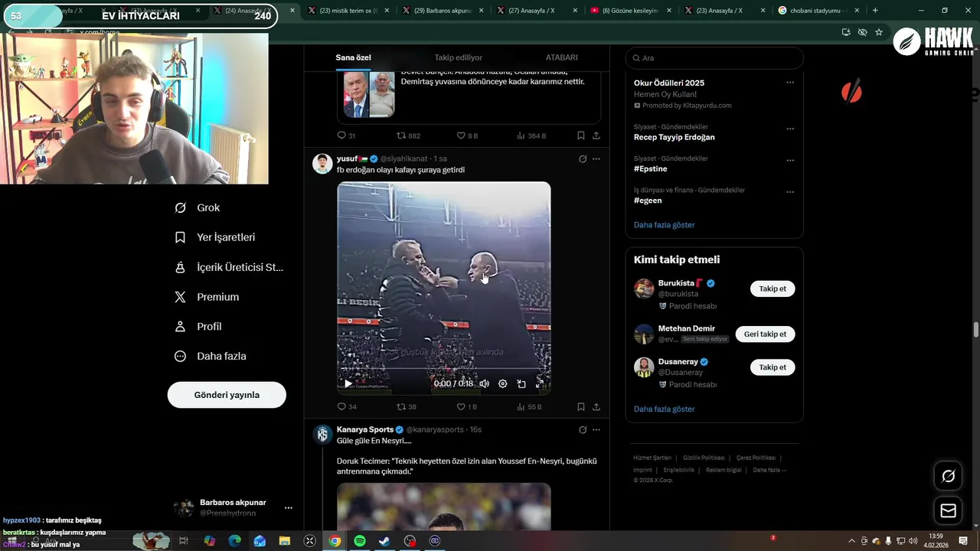Screen dimensions: 980x551
Task: View yusuf post analytics 55 B
Action: [x=529, y=407]
